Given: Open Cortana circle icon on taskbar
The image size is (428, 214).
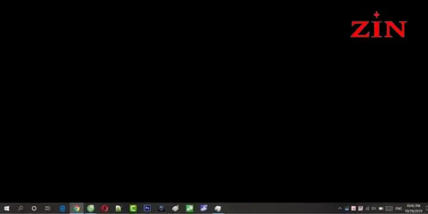Looking at the screenshot, I should pyautogui.click(x=34, y=209).
